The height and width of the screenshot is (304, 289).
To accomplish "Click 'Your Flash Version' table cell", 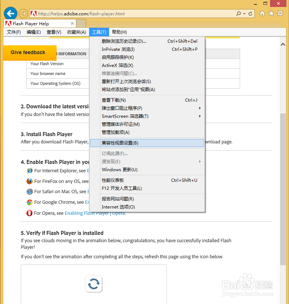I will pyautogui.click(x=58, y=64).
